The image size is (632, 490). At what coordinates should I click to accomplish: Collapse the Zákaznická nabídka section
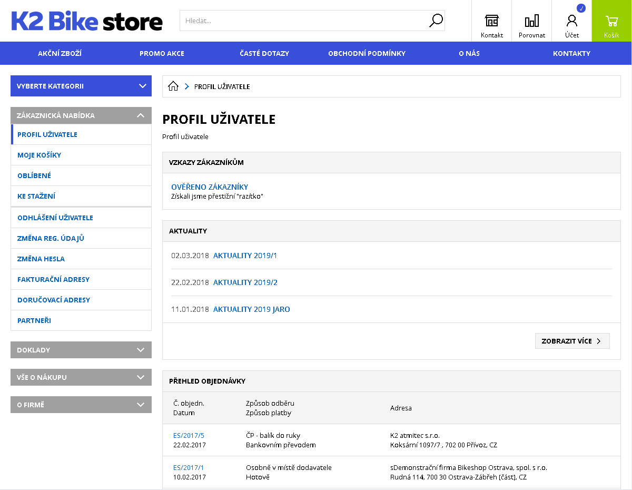tap(81, 115)
